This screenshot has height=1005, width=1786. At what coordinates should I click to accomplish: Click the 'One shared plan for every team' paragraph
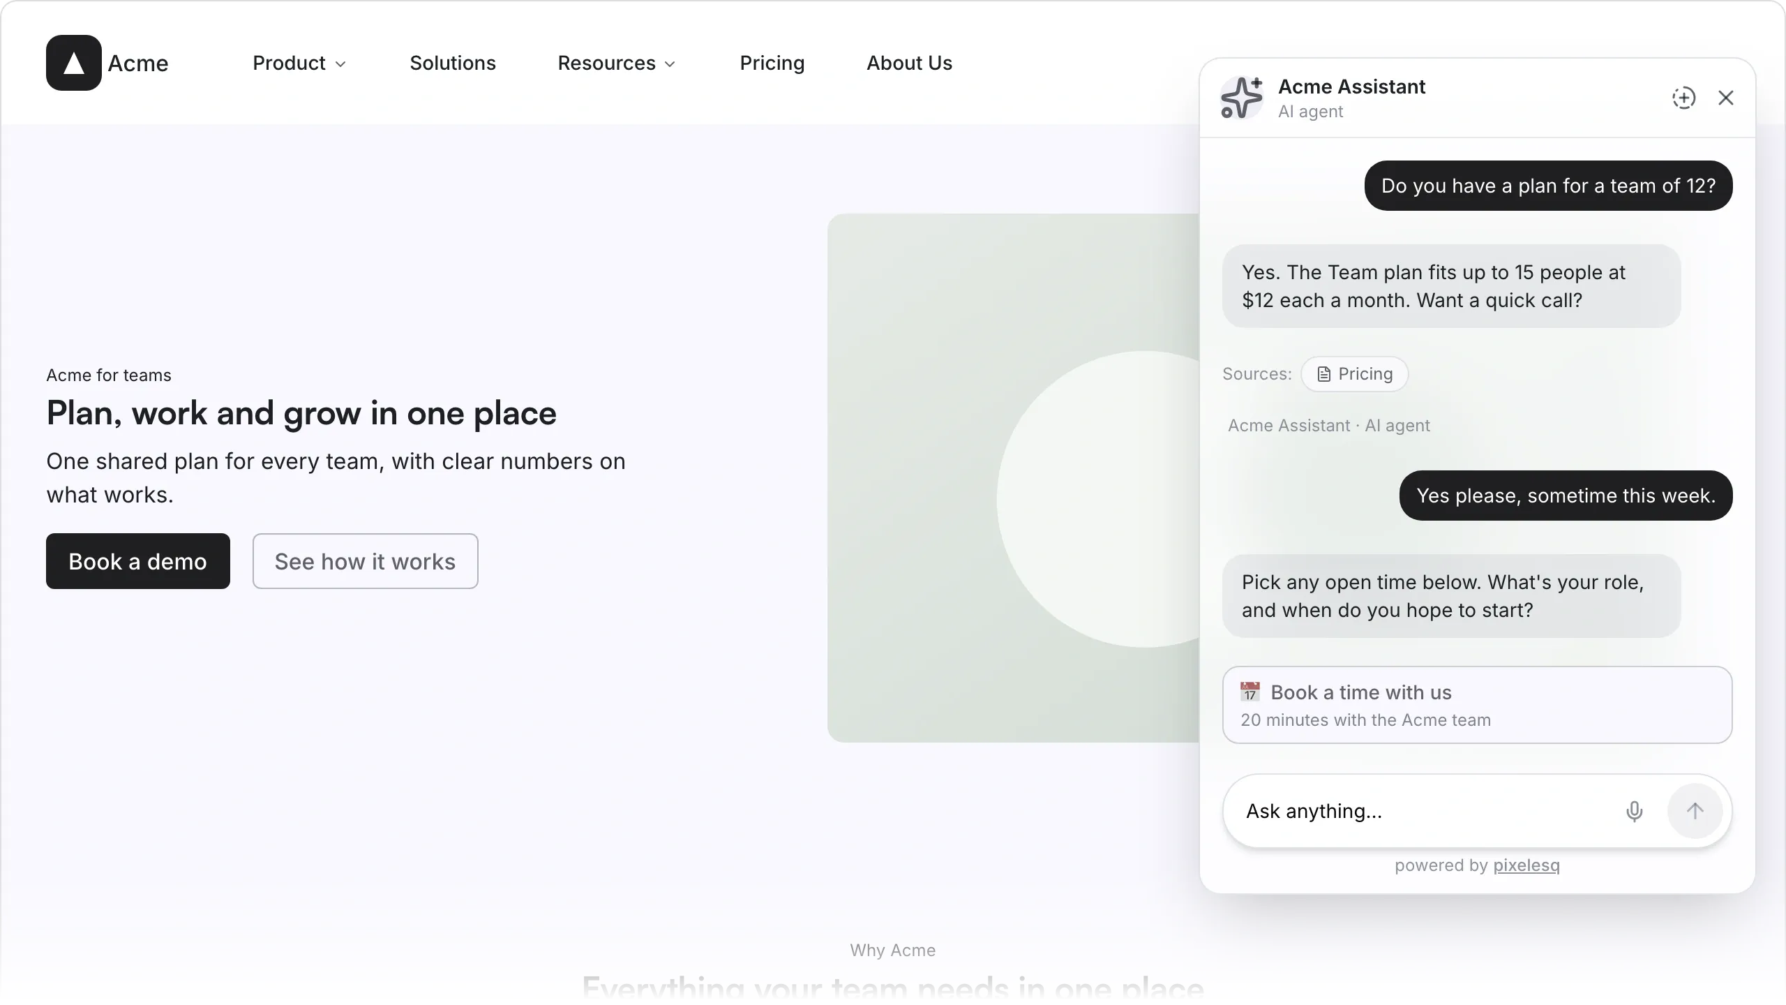pos(336,478)
